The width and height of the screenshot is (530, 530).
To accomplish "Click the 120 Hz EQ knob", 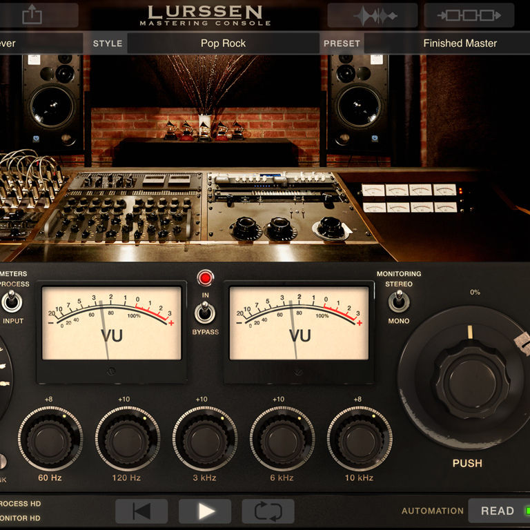I will pyautogui.click(x=128, y=438).
